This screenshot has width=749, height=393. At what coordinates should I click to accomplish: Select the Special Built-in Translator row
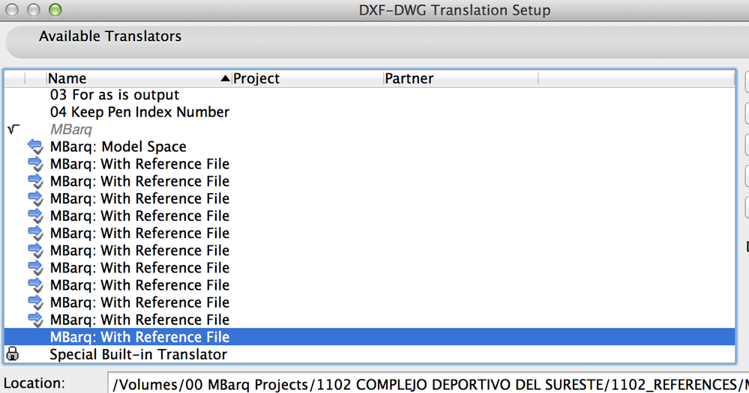[138, 354]
